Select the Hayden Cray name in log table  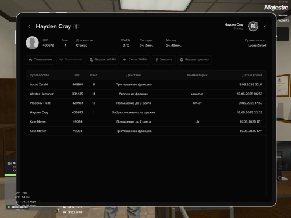39,112
